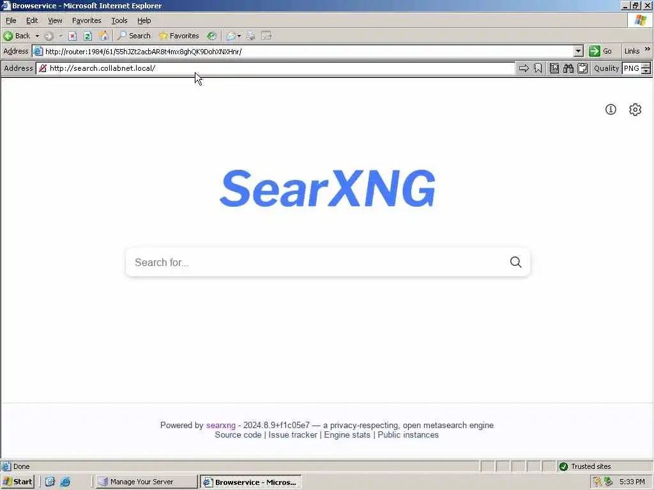Click the Windows flag throbber icon
This screenshot has width=654, height=490.
(640, 20)
